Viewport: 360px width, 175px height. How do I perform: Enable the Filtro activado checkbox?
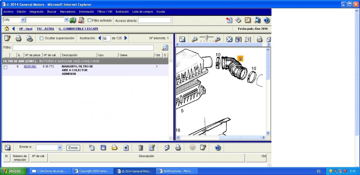(x=89, y=20)
